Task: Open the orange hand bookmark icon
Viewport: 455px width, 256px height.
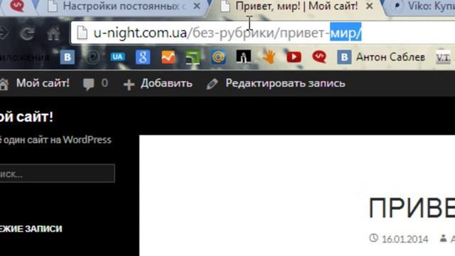Action: [269, 57]
